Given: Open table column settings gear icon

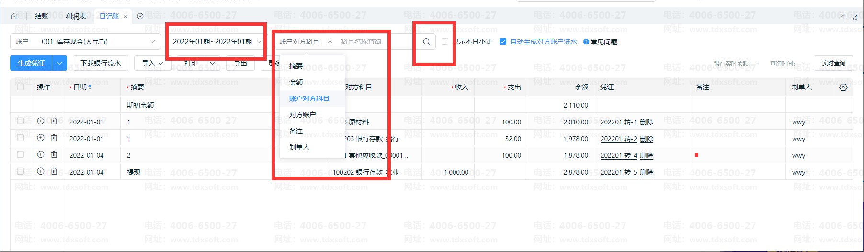Looking at the screenshot, I should click(843, 87).
